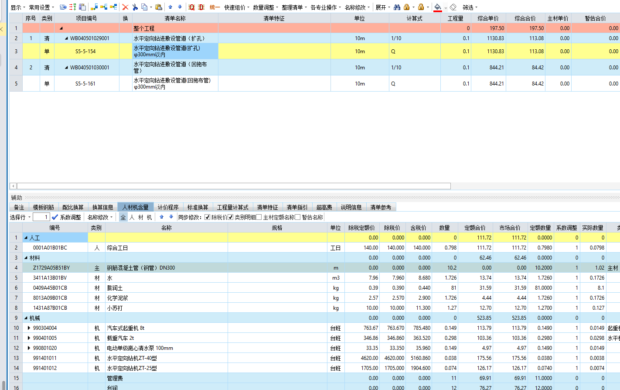
Task: Switch to the 超高费 tab
Action: point(324,207)
